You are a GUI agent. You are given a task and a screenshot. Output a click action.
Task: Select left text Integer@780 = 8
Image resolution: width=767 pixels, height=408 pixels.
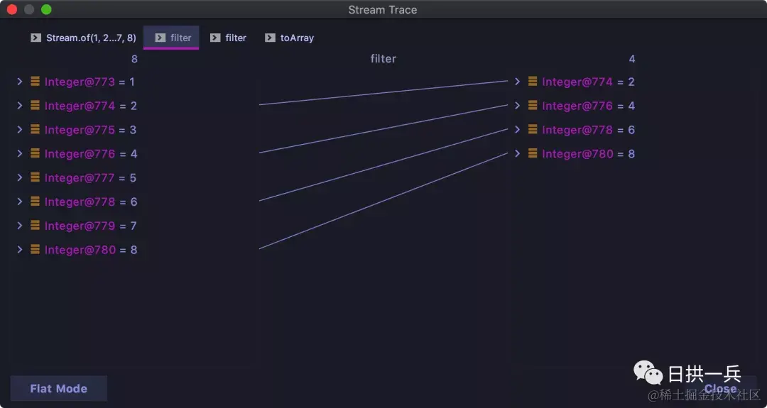coord(91,249)
